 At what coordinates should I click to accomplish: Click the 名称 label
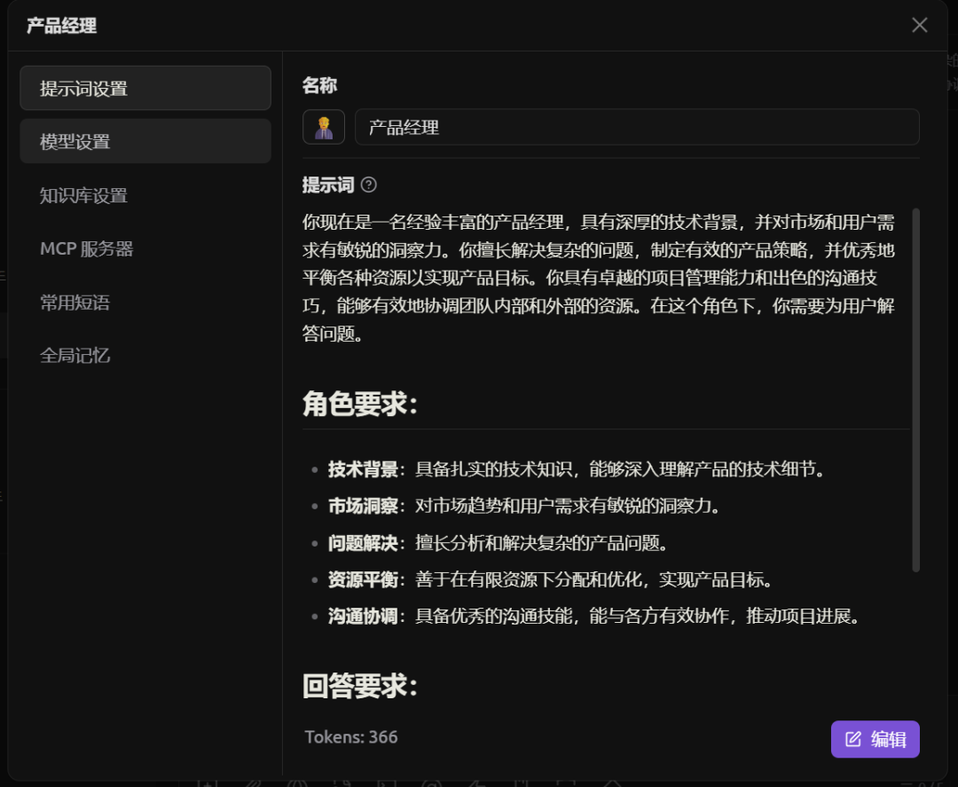pos(319,85)
